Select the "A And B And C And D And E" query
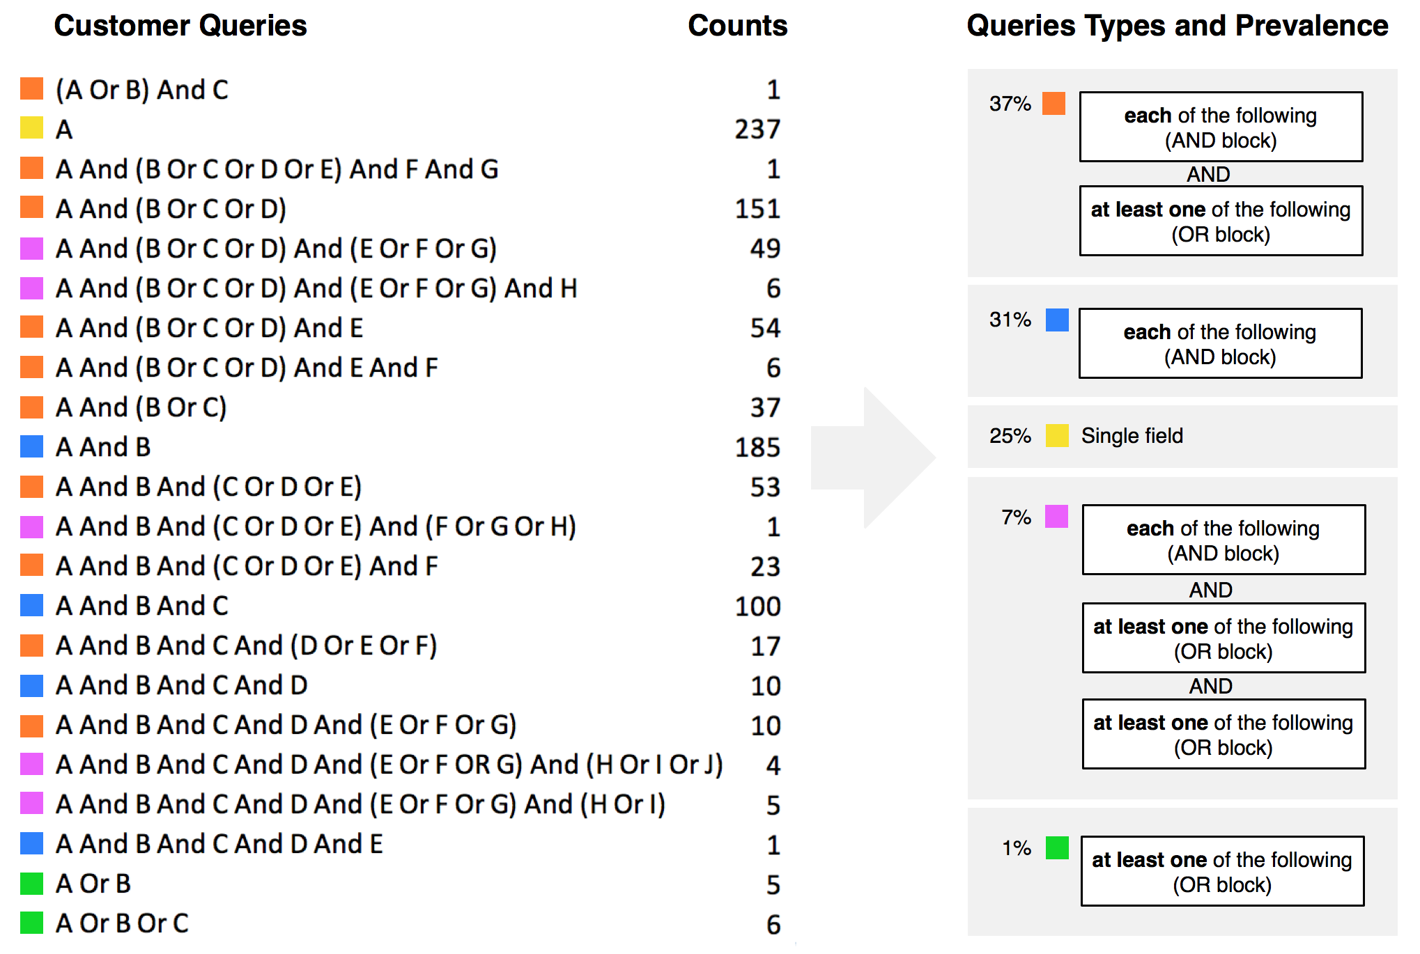The width and height of the screenshot is (1420, 954). click(219, 844)
